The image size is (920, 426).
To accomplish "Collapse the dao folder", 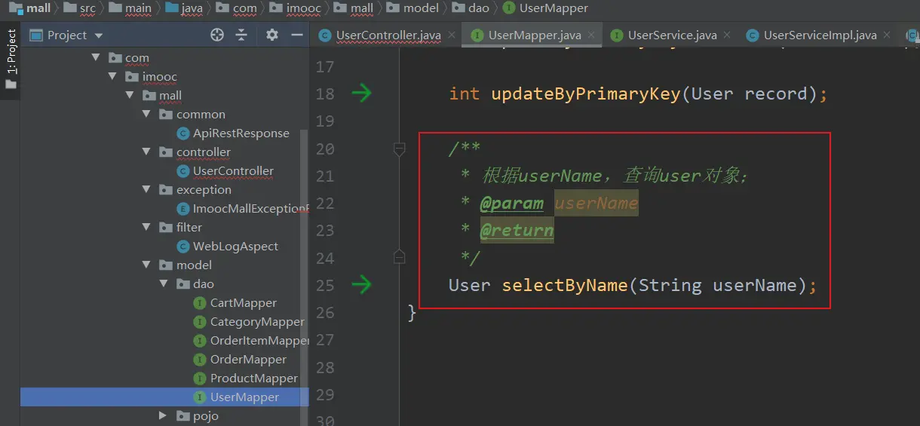I will pyautogui.click(x=164, y=284).
